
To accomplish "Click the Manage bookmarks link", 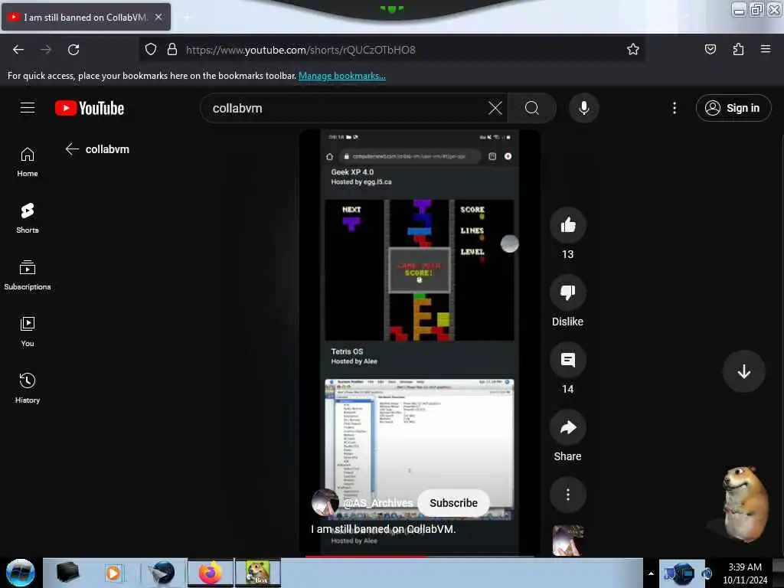I will click(x=342, y=76).
